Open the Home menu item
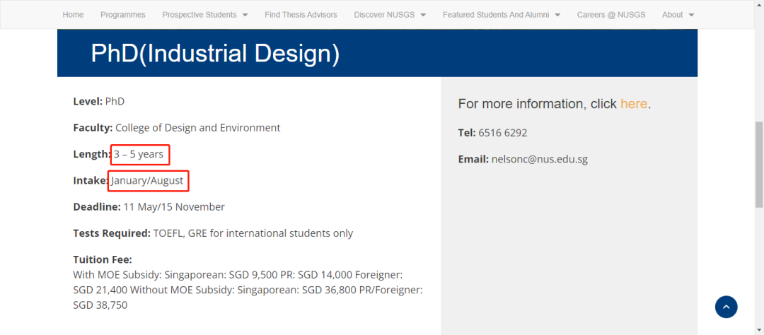This screenshot has width=764, height=335. [x=73, y=15]
